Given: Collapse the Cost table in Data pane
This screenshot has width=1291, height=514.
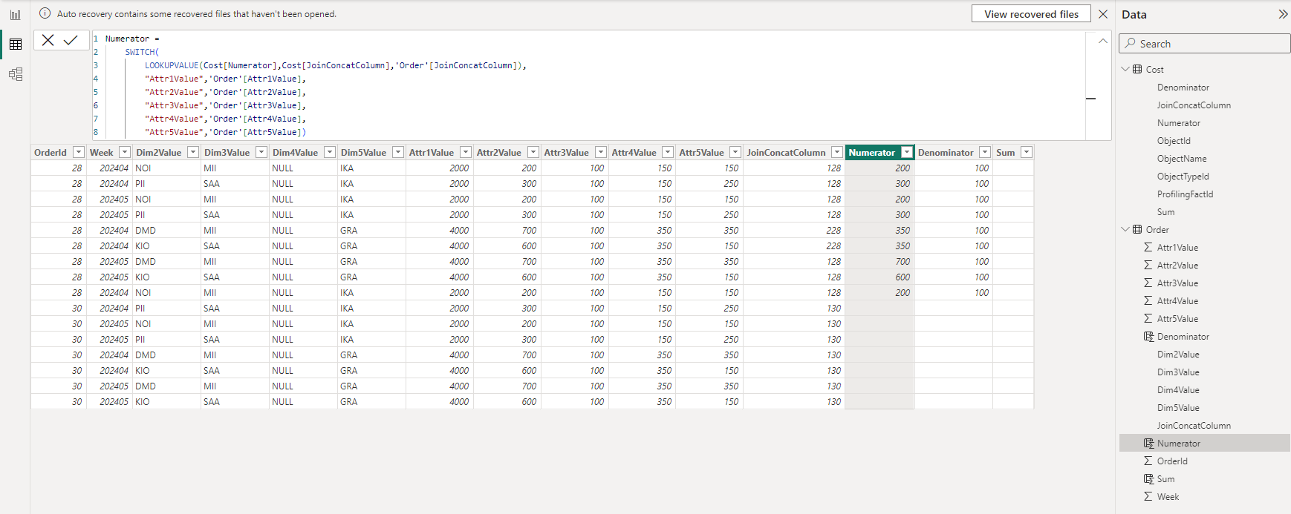Looking at the screenshot, I should tap(1125, 69).
